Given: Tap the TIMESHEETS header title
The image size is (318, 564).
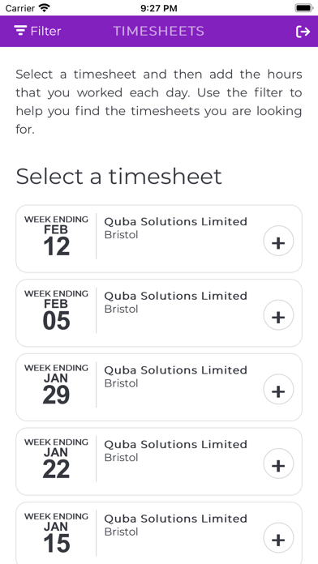Looking at the screenshot, I should [159, 32].
